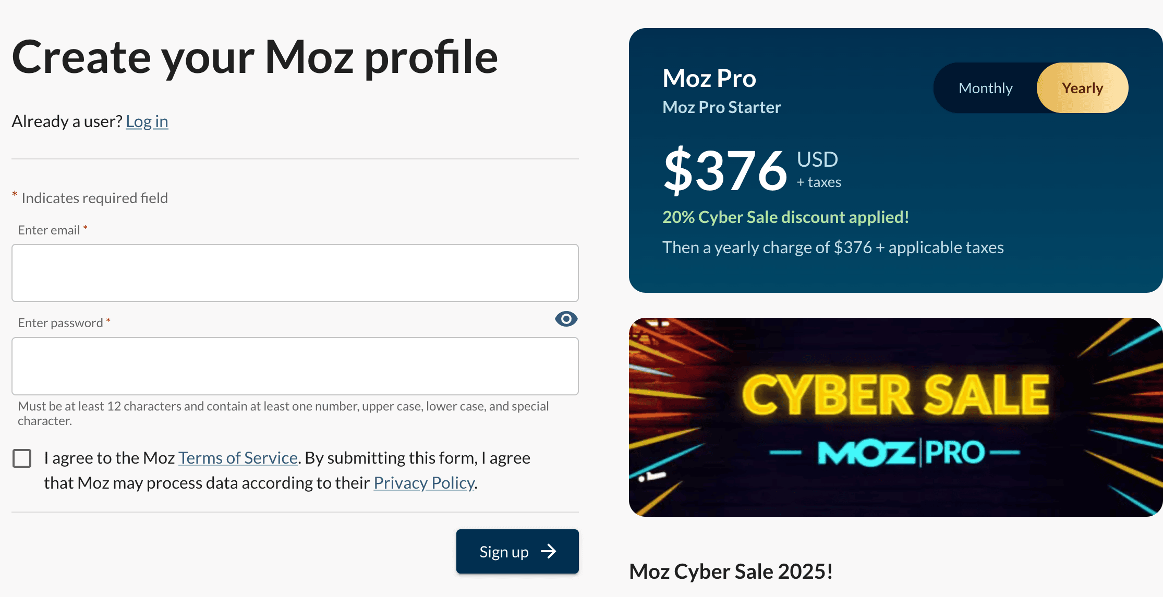Screen dimensions: 1163x597
Task: Open the Terms of Service page
Action: coord(237,457)
